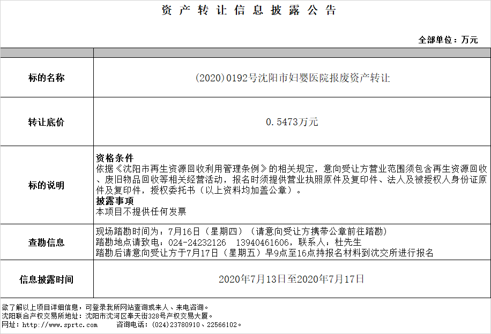Image resolution: width=491 pixels, height=334 pixels.
Task: Click the 2020年7月13日至2020年7月17日 date range
Action: (x=292, y=279)
